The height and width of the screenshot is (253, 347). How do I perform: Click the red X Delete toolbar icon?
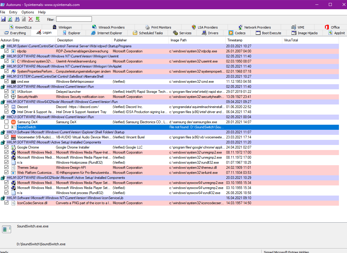31,19
